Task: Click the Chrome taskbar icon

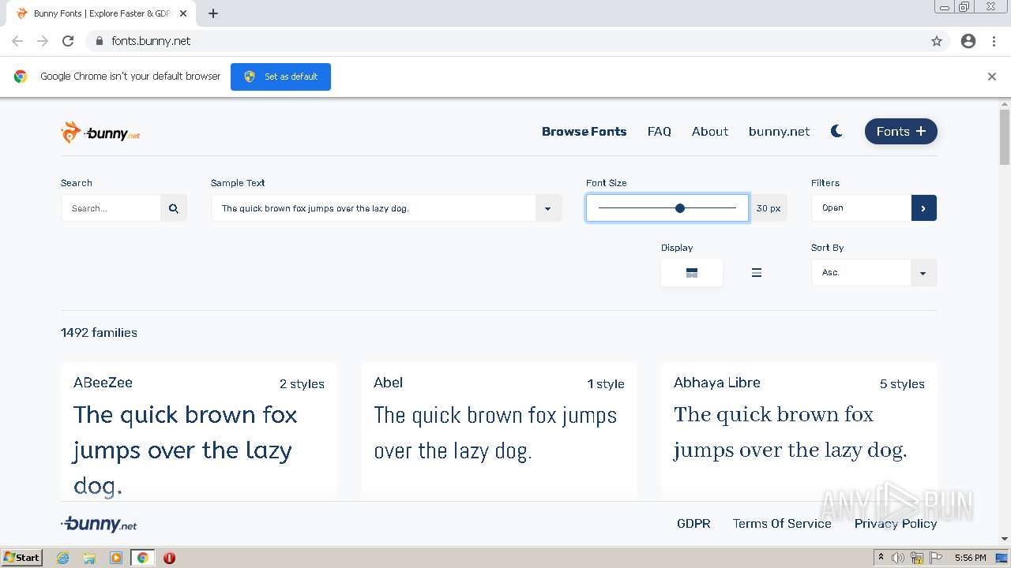Action: [143, 558]
